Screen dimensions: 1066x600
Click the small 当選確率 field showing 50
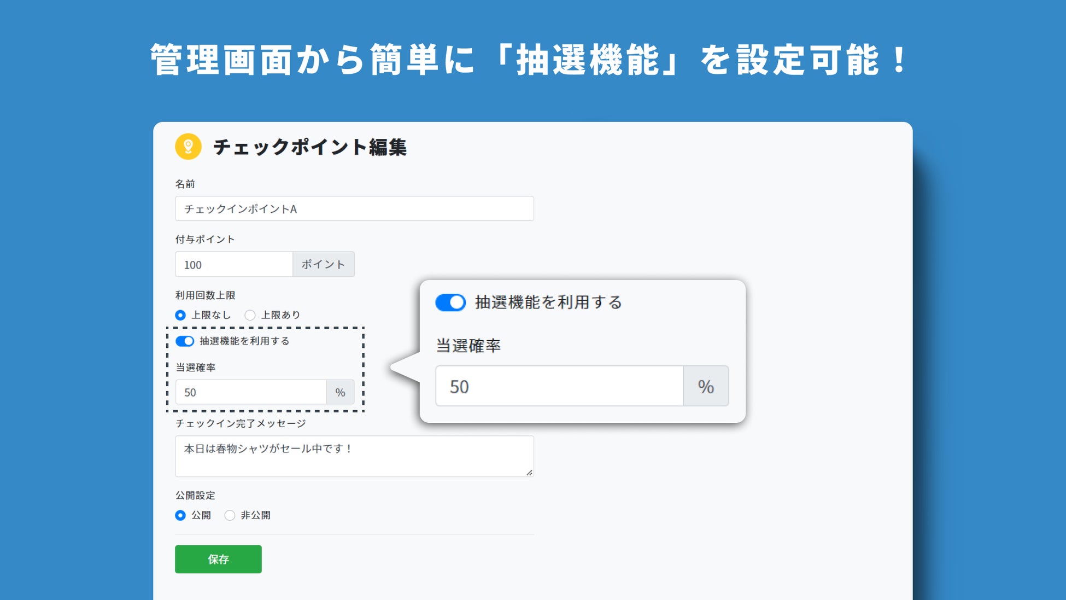pos(250,392)
